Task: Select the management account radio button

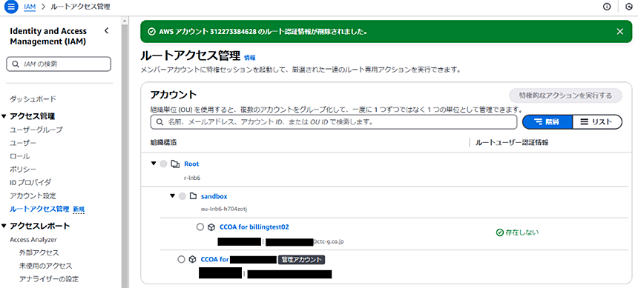Action: coord(182,259)
